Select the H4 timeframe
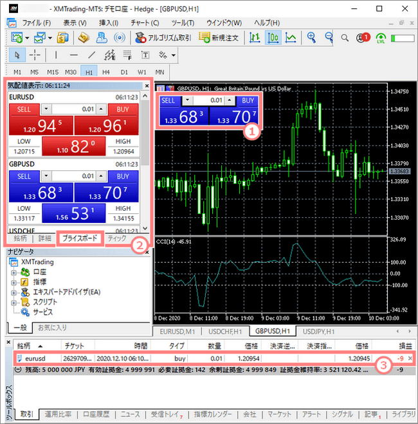 click(x=106, y=72)
